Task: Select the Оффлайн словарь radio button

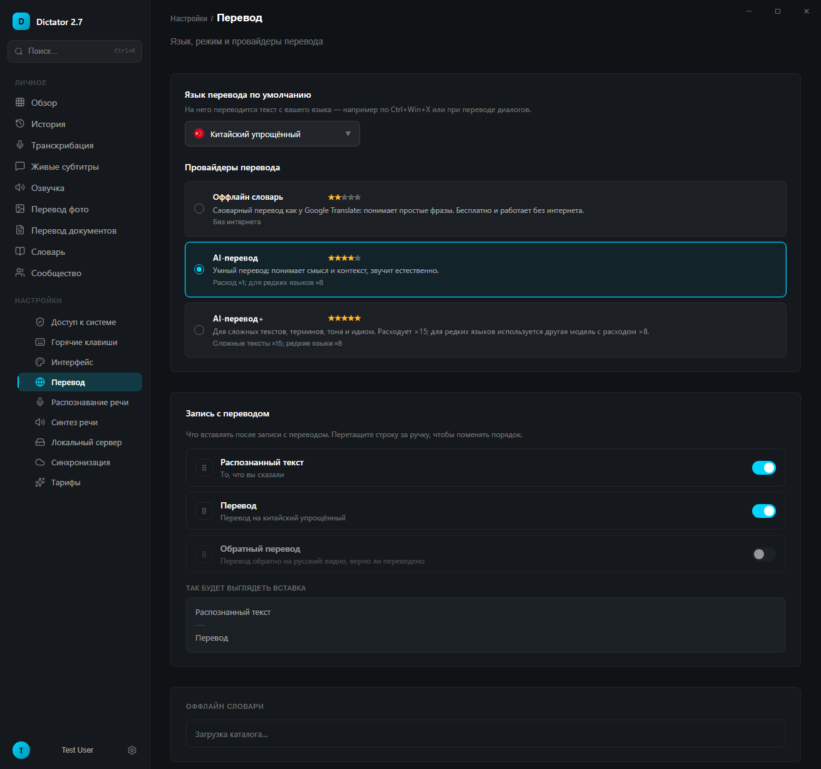Action: [x=199, y=209]
